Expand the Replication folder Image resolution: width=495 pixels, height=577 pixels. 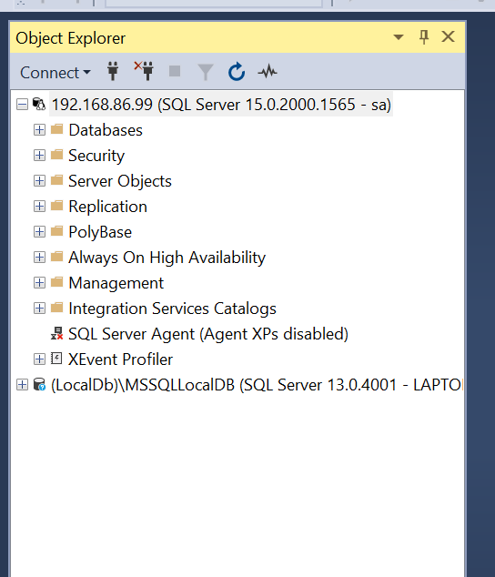39,206
